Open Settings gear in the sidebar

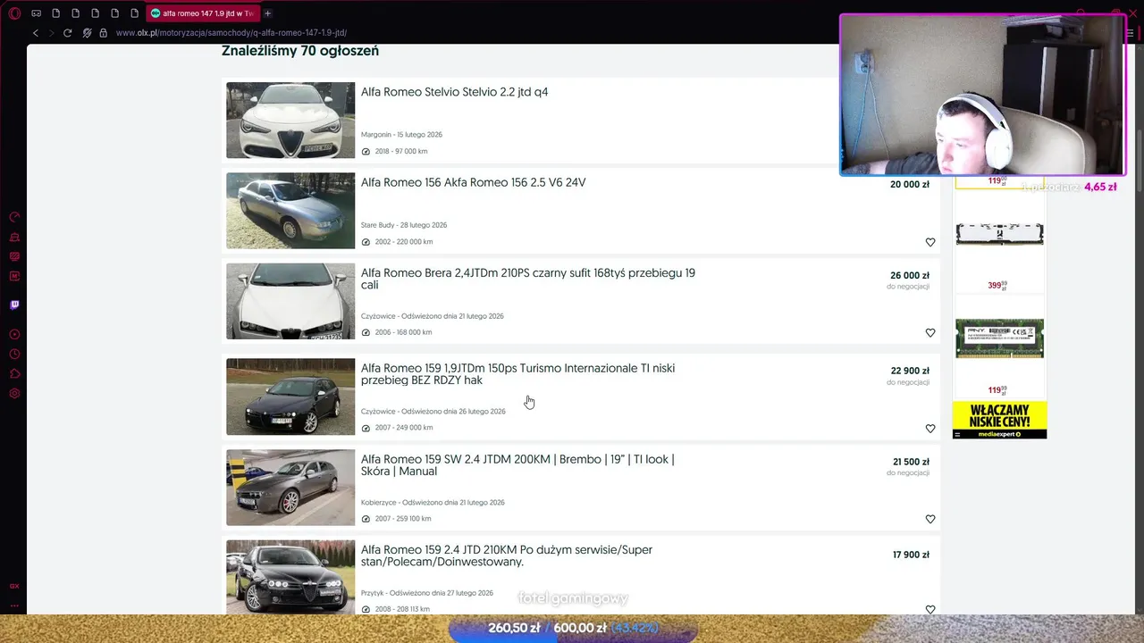point(14,394)
